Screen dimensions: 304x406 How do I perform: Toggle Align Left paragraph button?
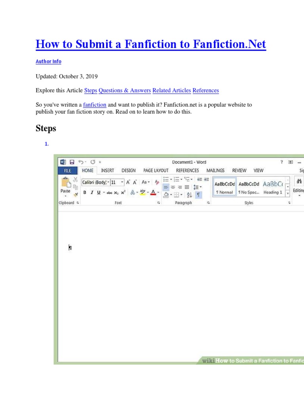point(166,187)
